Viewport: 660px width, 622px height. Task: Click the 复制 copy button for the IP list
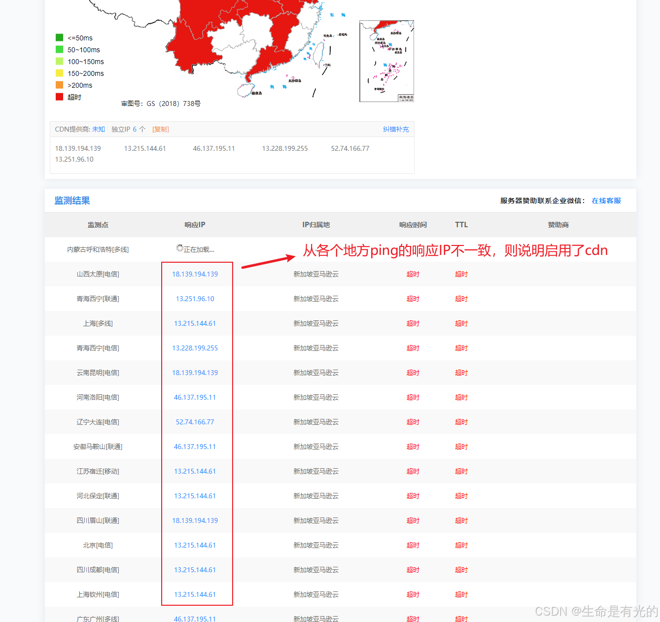coord(160,129)
